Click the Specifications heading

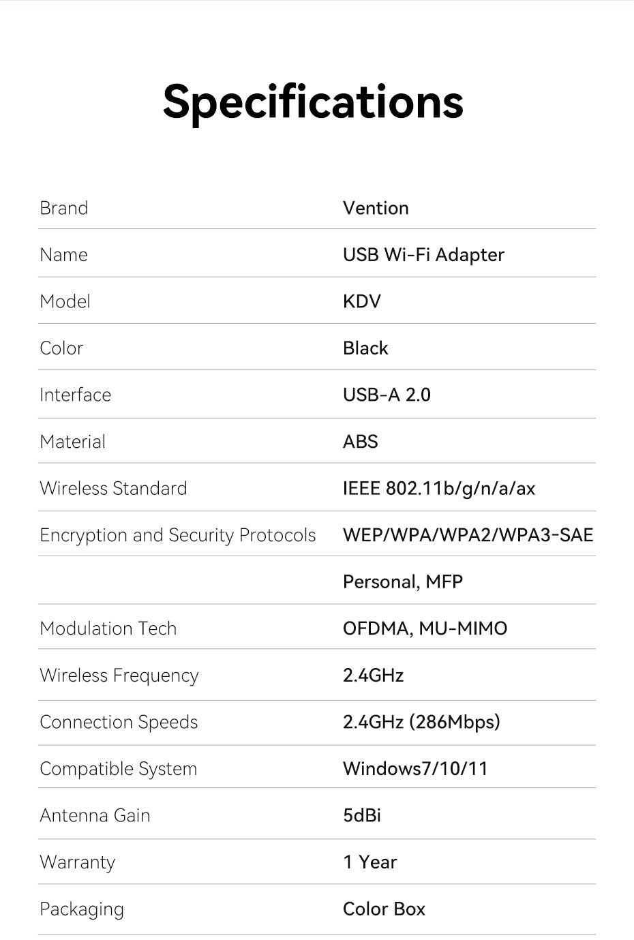(313, 102)
